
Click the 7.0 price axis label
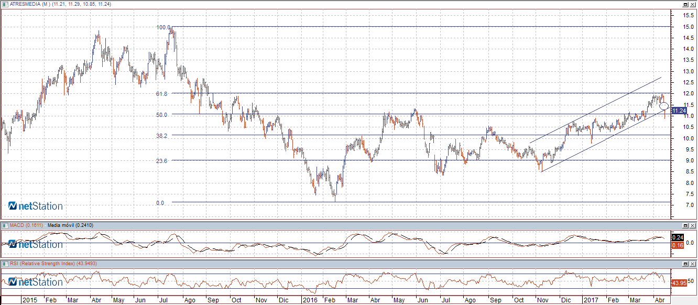click(690, 205)
